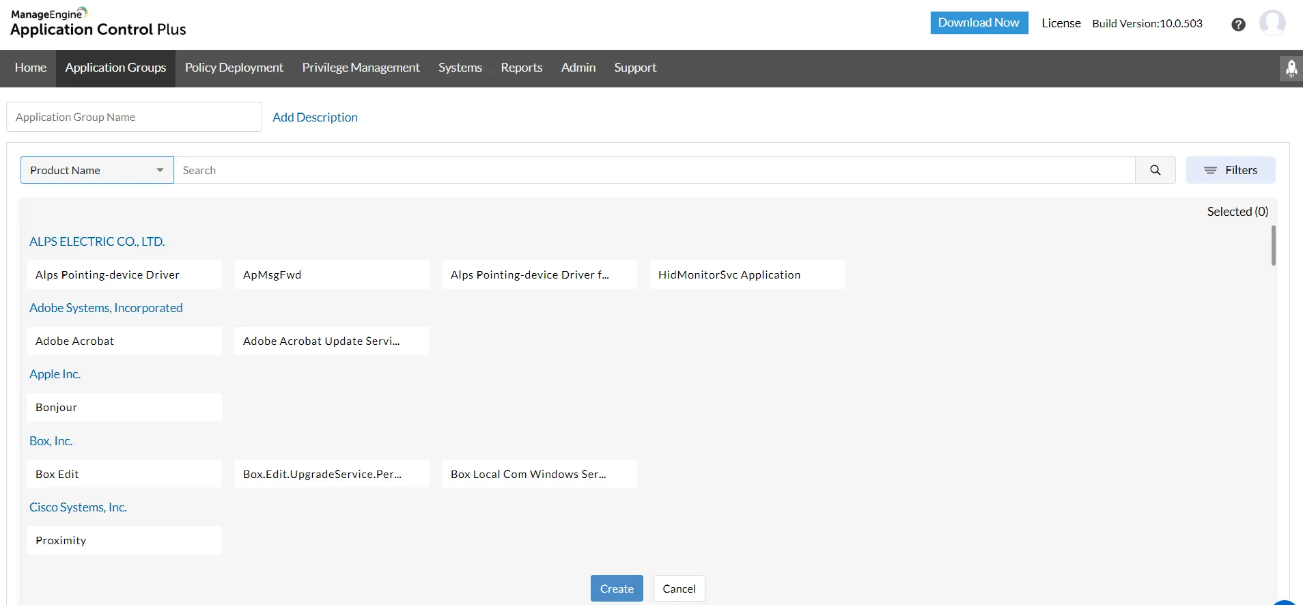
Task: Select the Apple Inc. vendor heading
Action: pyautogui.click(x=55, y=374)
